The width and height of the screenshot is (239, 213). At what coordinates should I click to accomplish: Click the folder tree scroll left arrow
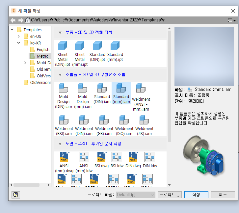[x=11, y=185]
